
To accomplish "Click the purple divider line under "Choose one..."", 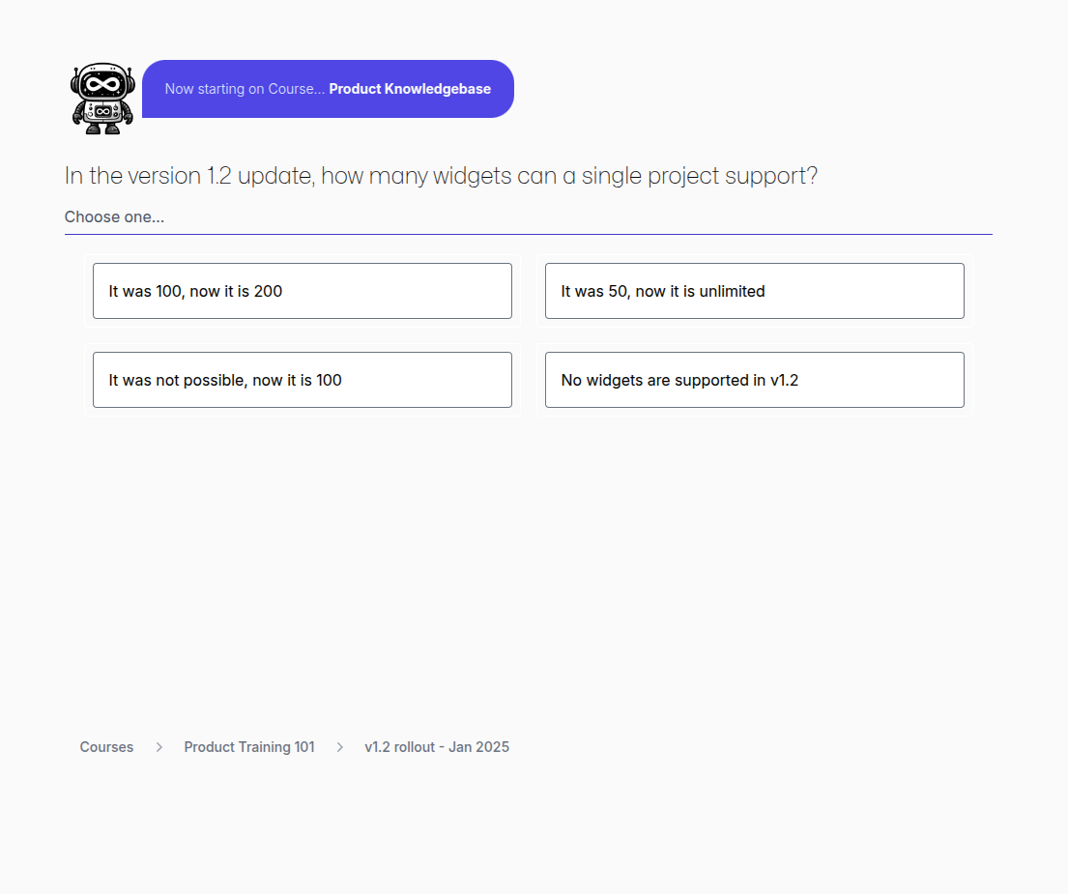I will 528,234.
